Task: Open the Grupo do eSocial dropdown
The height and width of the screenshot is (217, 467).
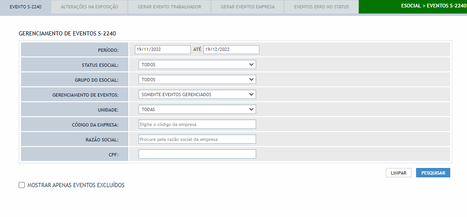Action: coord(197,79)
